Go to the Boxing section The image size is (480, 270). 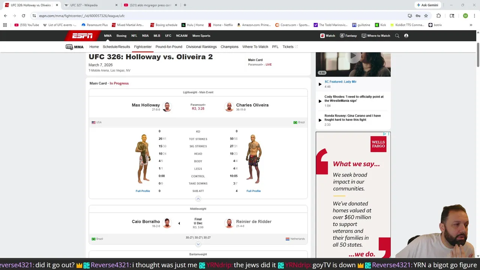tap(121, 36)
